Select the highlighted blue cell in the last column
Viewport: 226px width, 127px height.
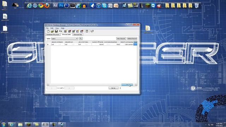(x=135, y=44)
